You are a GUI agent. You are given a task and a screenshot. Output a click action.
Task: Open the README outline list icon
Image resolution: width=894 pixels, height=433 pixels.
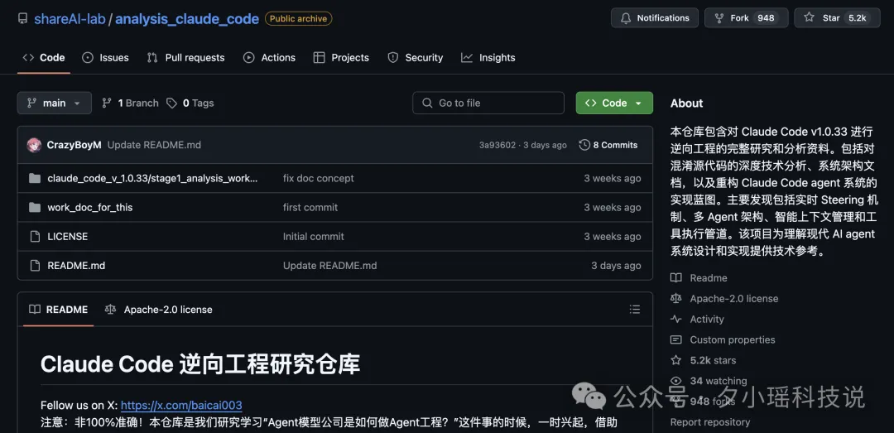pos(635,309)
